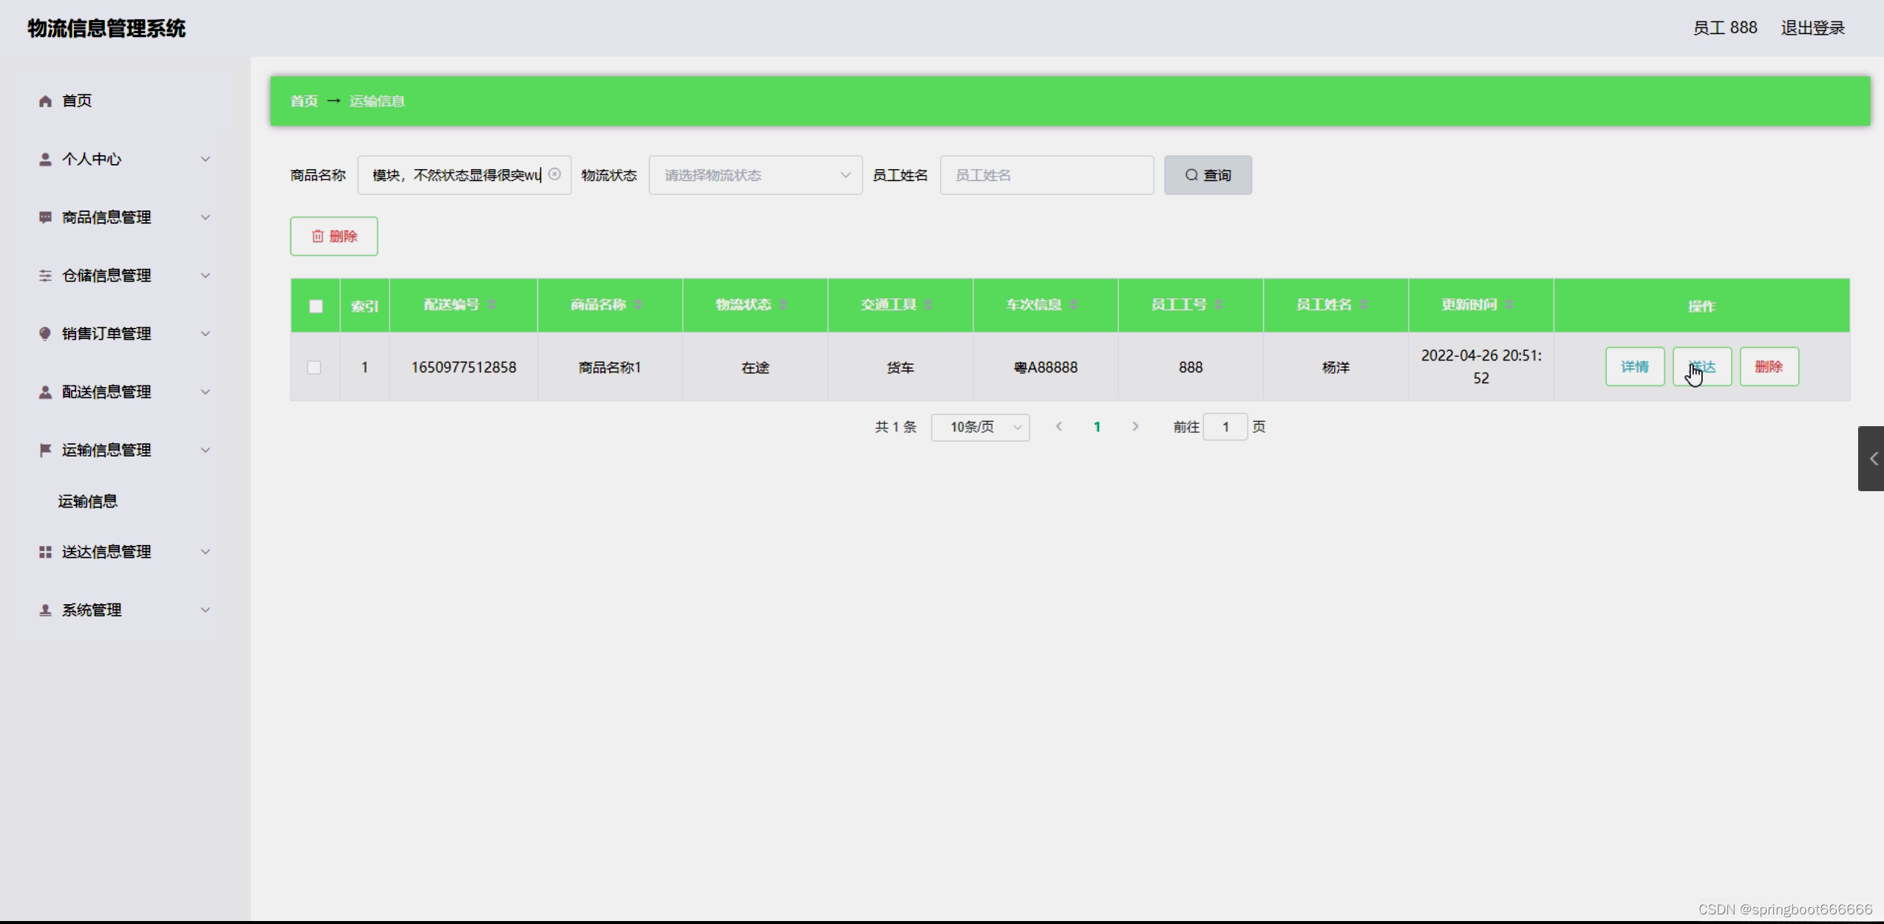Image resolution: width=1884 pixels, height=924 pixels.
Task: Click 退出登录 to log out
Action: pyautogui.click(x=1812, y=28)
